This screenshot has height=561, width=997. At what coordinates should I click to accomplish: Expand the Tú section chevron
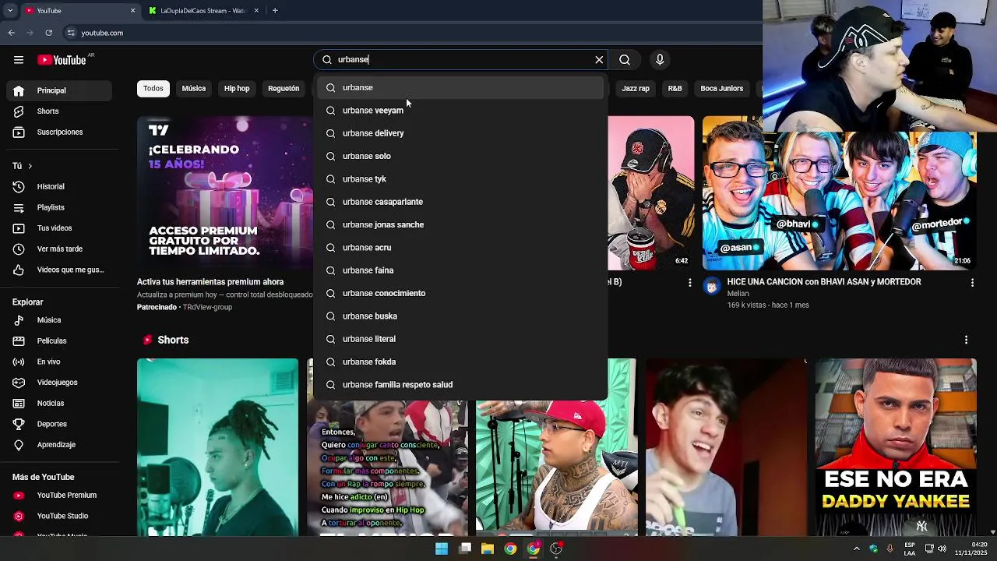click(30, 166)
